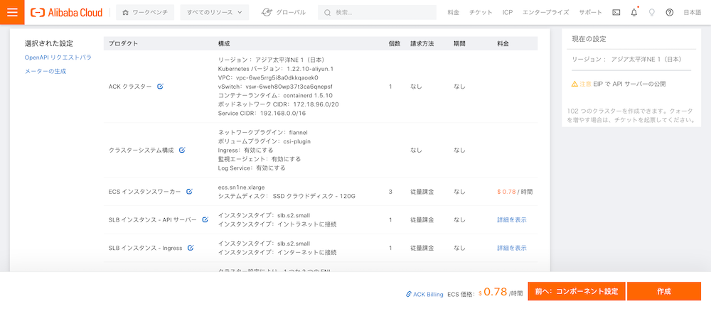
Task: Open the サポート menu item
Action: [x=590, y=12]
